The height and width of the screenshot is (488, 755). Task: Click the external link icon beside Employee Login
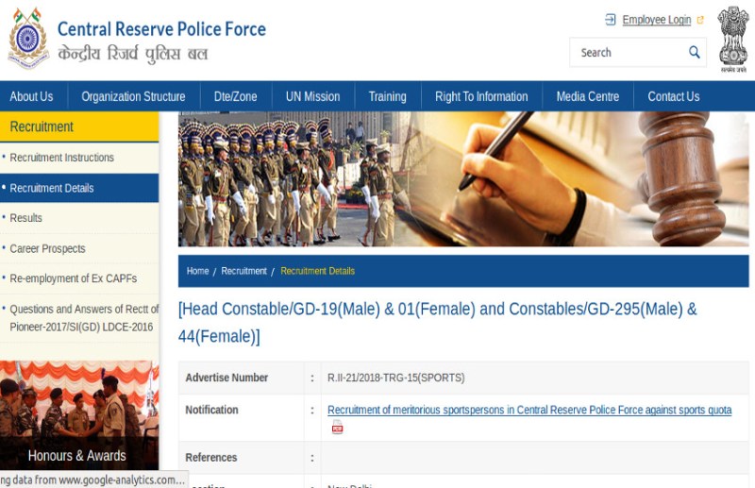(700, 20)
